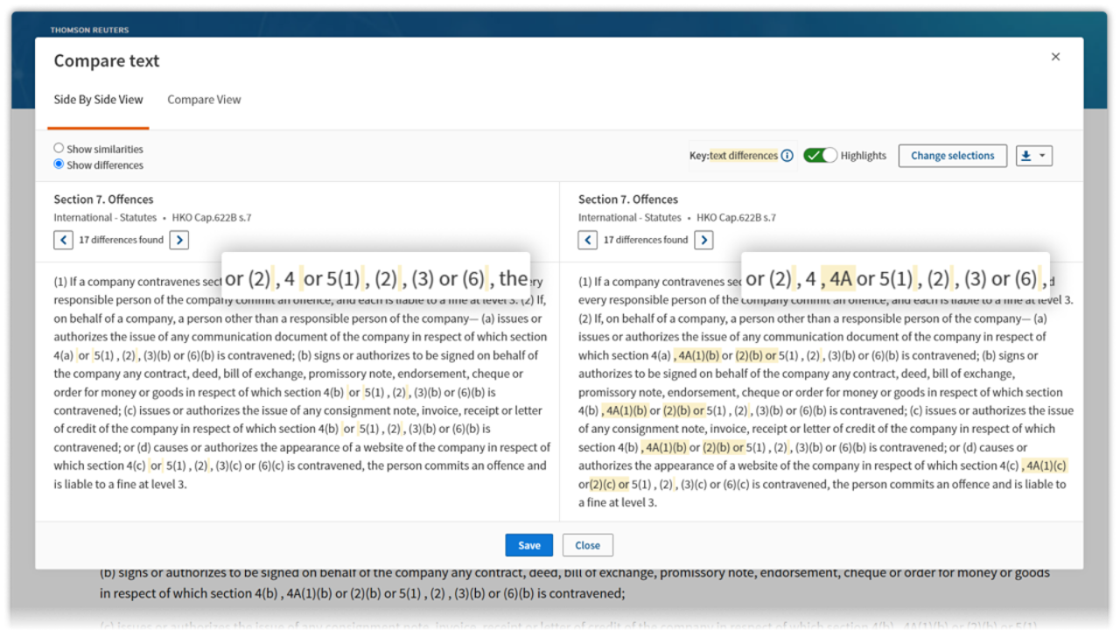Go to previous difference in left pane
The width and height of the screenshot is (1120, 630).
[63, 240]
